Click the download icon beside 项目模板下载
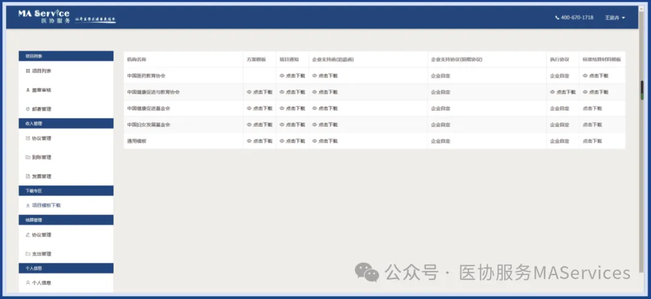651x299 pixels. click(28, 205)
